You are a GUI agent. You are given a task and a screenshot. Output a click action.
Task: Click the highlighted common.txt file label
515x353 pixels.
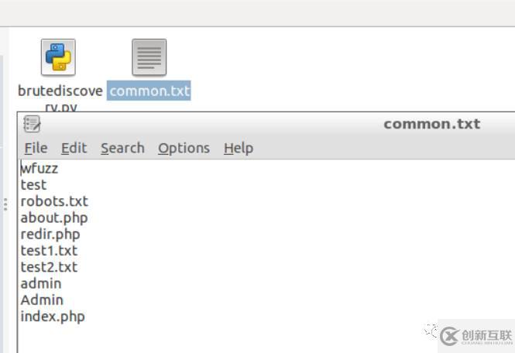(149, 91)
